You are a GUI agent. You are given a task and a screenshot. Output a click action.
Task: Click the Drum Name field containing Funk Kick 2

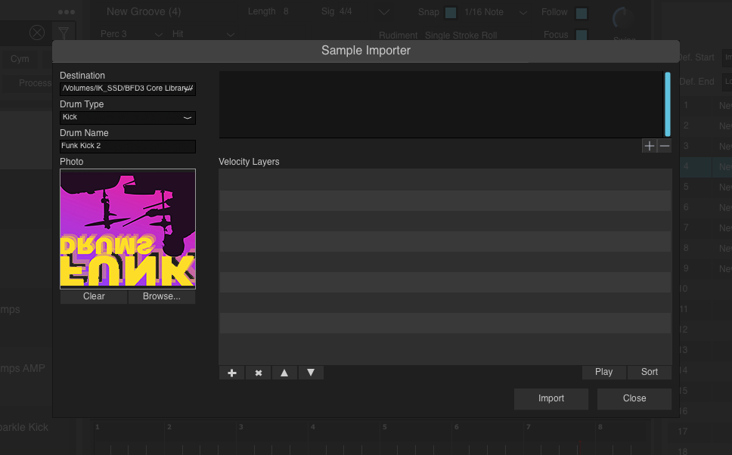[128, 146]
